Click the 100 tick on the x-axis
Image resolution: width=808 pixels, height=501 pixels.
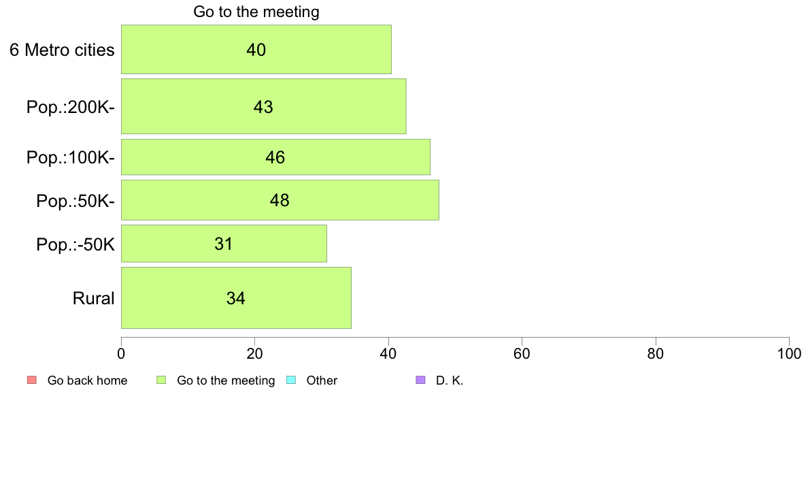click(x=789, y=353)
